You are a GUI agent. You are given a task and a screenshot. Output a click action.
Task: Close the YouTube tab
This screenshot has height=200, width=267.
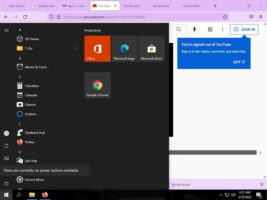[x=116, y=6]
